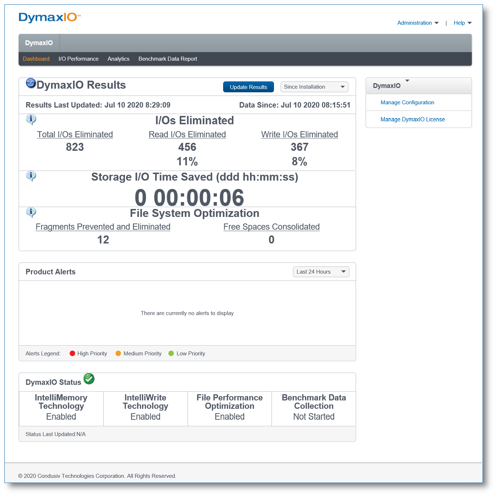Image resolution: width=496 pixels, height=496 pixels.
Task: Click info icon for File System Optimization
Action: click(x=31, y=212)
